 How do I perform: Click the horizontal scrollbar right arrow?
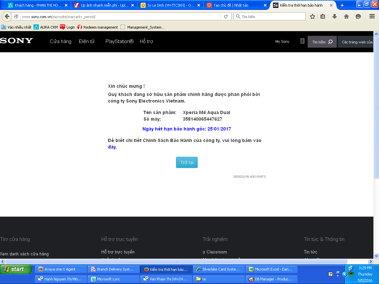(x=370, y=262)
